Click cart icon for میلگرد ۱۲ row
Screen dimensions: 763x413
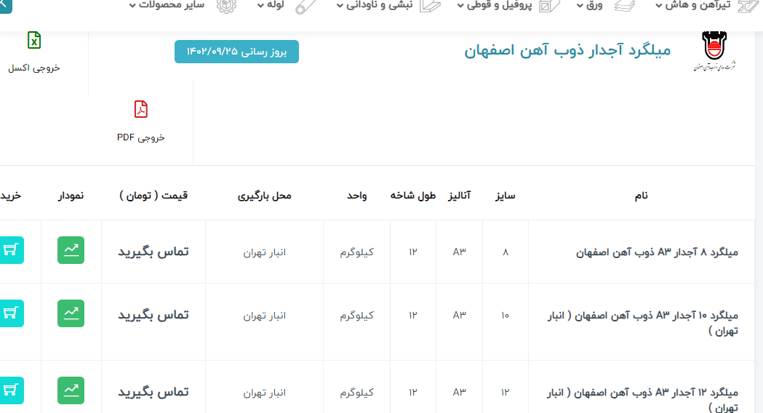coord(11,390)
